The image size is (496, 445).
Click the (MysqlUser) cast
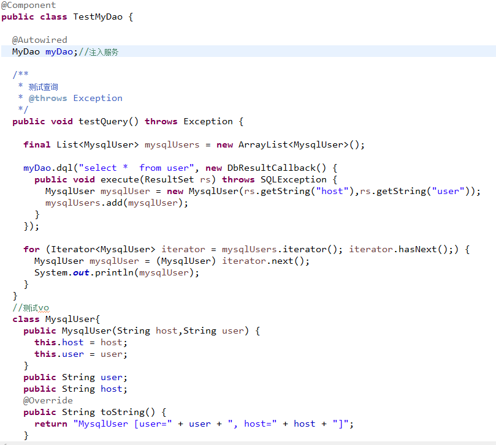(x=186, y=261)
